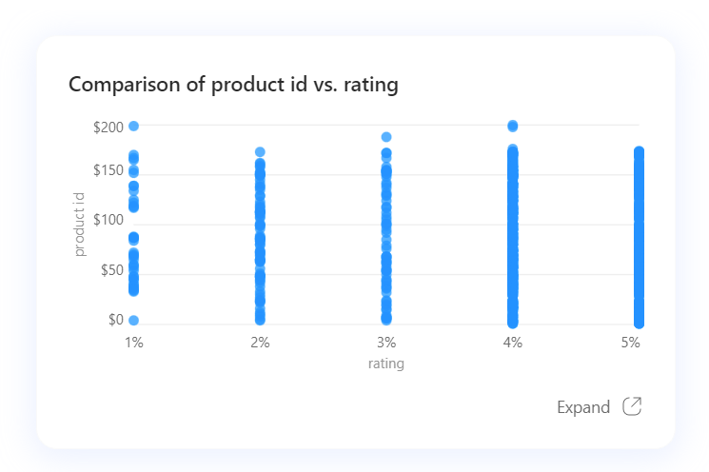Click the $200 data point at 4% rating
Screen dimensions: 709x472
tap(513, 126)
